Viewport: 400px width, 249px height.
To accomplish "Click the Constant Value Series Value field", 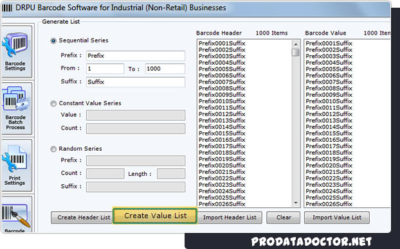I will 136,115.
